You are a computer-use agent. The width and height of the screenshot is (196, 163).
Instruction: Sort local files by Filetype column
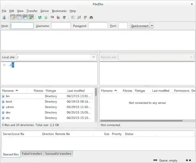(x=51, y=91)
